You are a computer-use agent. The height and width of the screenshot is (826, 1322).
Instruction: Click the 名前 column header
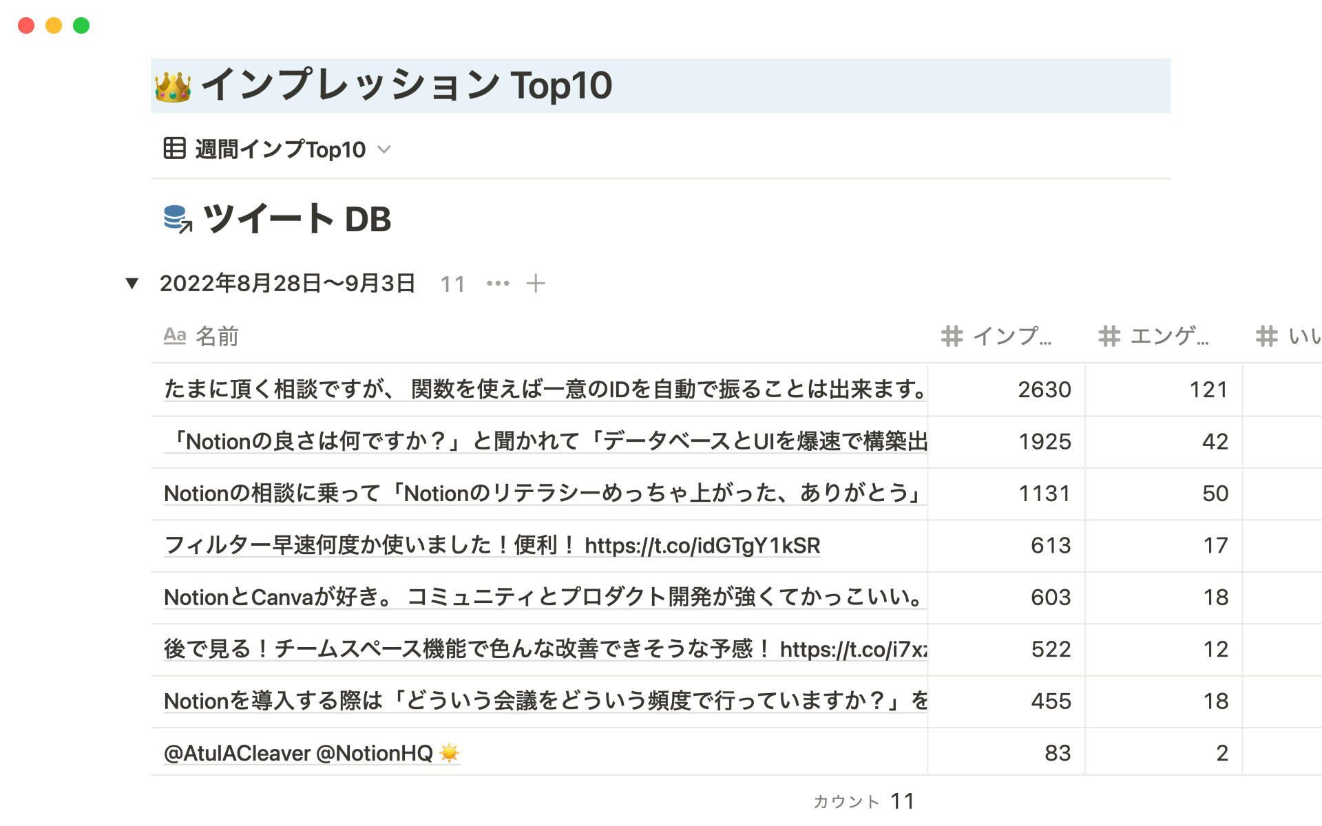pyautogui.click(x=217, y=336)
